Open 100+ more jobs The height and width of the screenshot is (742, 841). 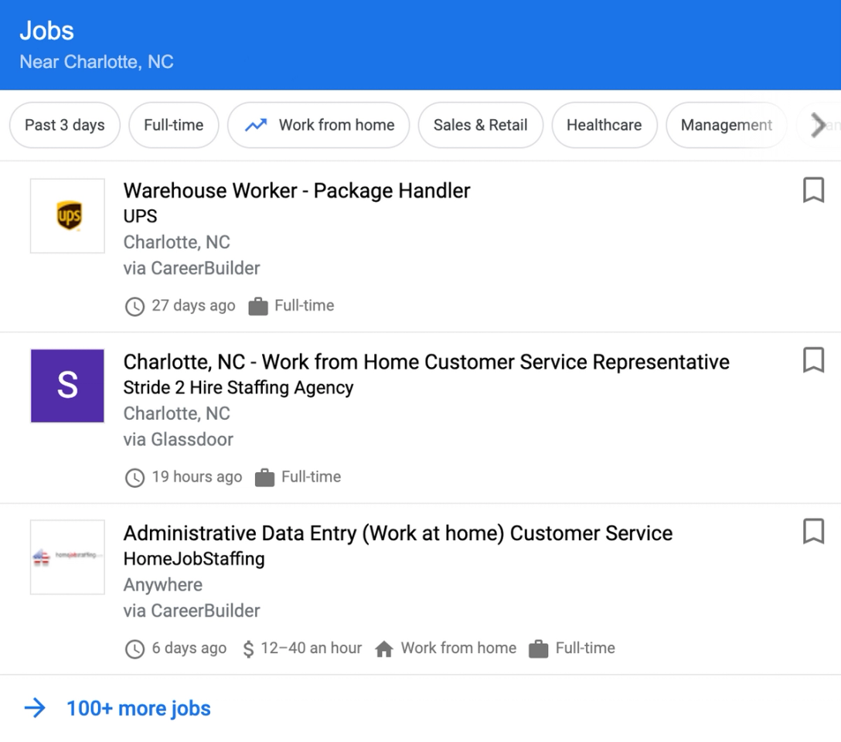pyautogui.click(x=138, y=707)
